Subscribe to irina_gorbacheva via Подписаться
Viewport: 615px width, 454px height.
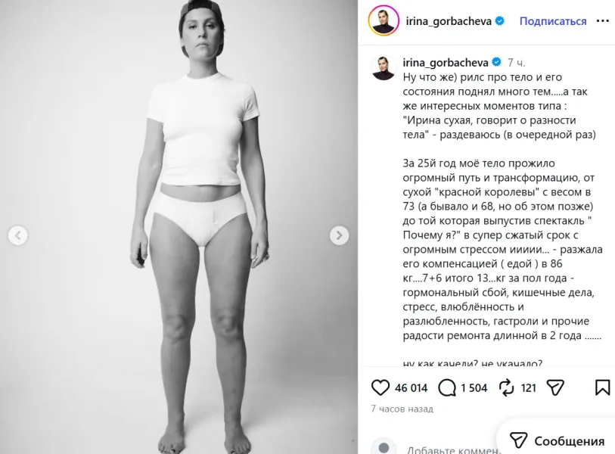click(x=553, y=21)
